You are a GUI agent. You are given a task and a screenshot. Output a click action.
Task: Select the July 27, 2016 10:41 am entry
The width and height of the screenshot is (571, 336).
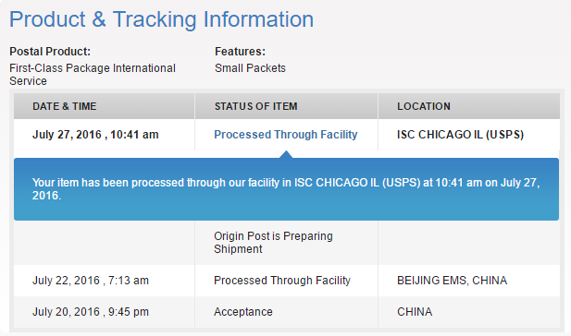tap(95, 135)
